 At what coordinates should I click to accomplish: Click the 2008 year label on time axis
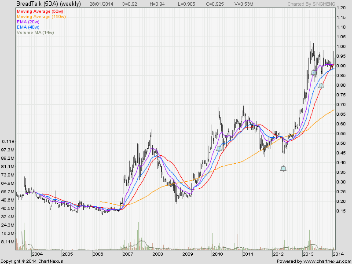coord(158,254)
